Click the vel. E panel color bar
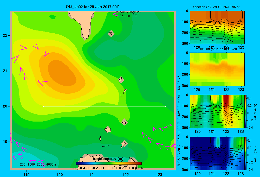 (x=245, y=153)
